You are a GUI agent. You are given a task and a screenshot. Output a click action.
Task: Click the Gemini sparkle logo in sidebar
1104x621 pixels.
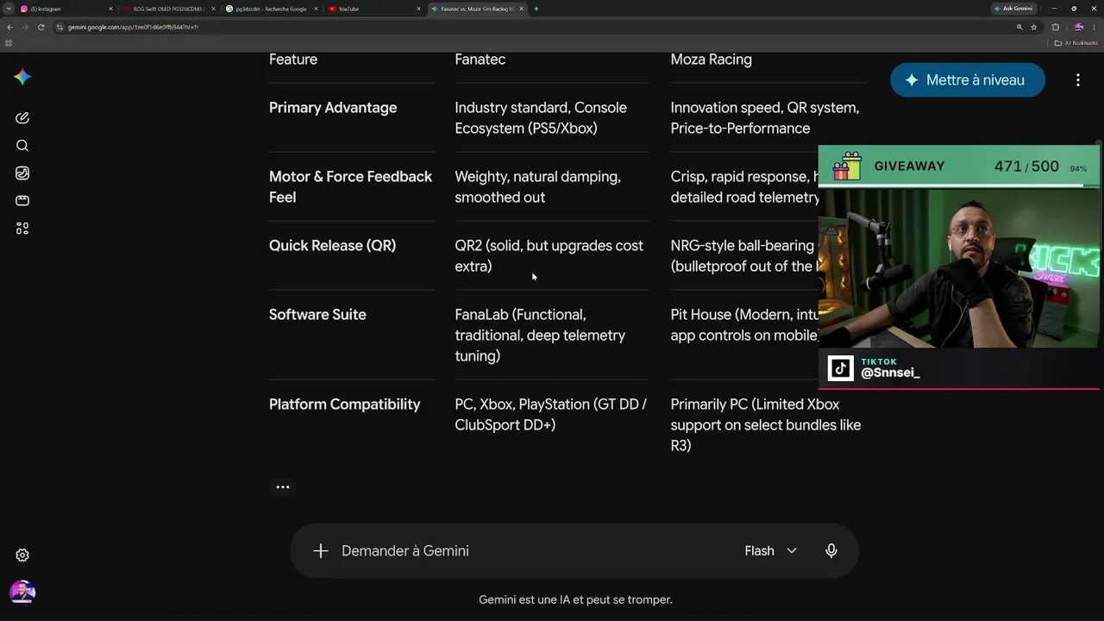[22, 77]
